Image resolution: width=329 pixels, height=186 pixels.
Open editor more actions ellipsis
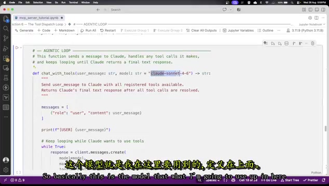pos(323,18)
